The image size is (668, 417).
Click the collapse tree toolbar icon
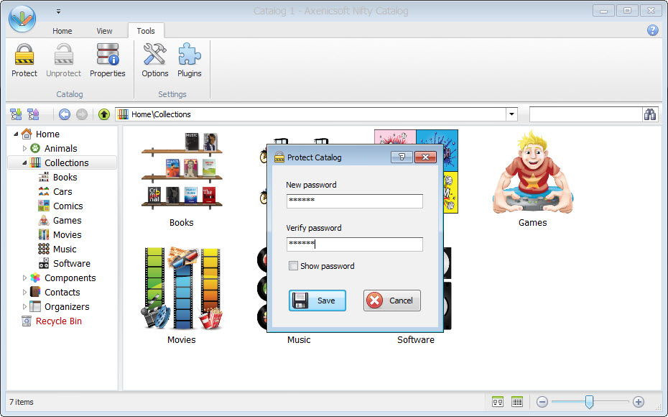(33, 114)
